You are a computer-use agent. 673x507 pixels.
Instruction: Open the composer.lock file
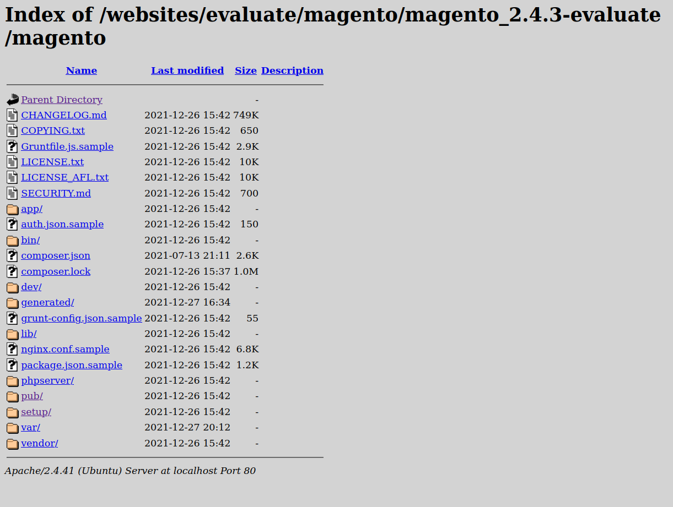pos(56,271)
